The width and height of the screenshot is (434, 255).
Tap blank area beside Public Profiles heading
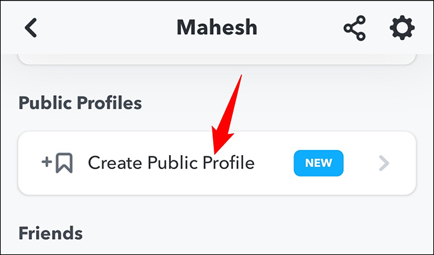[x=277, y=103]
